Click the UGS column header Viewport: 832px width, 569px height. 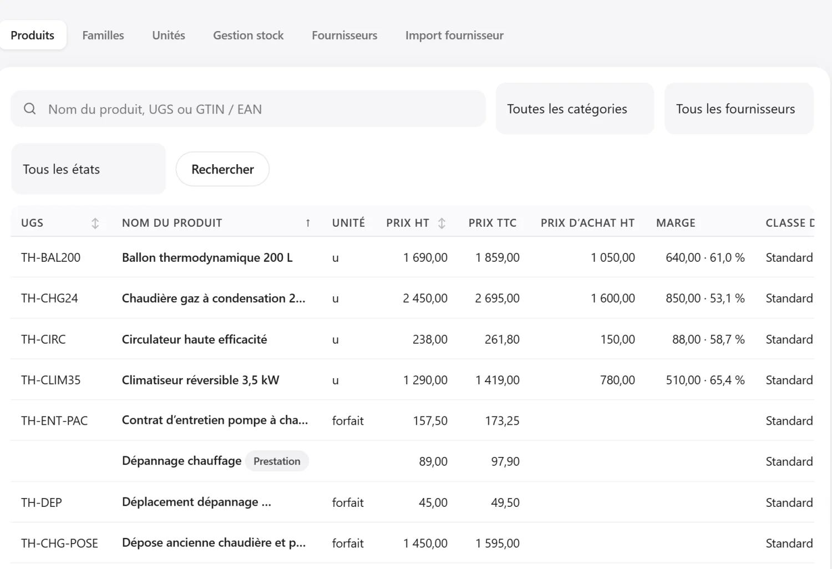point(32,223)
